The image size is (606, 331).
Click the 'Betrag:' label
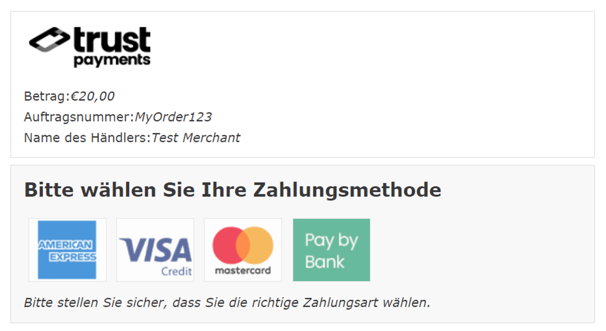(47, 96)
